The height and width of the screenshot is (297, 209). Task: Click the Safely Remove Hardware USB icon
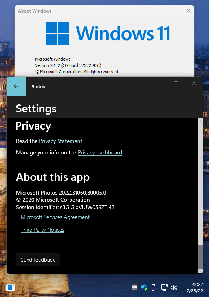[x=154, y=288]
